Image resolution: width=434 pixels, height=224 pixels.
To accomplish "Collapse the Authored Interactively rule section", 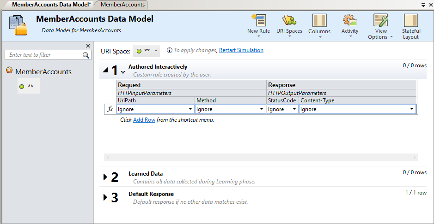I will tap(105, 71).
